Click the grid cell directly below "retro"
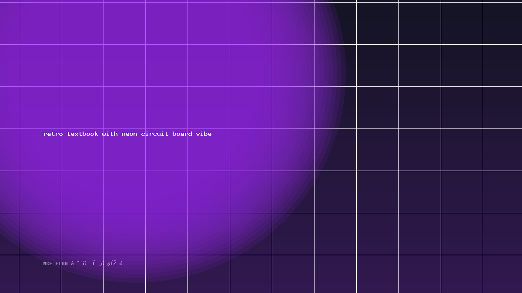 point(40,192)
